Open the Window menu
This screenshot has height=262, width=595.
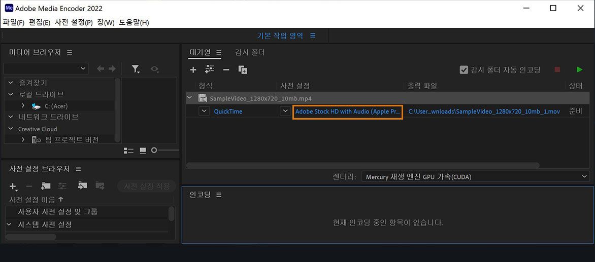(106, 22)
